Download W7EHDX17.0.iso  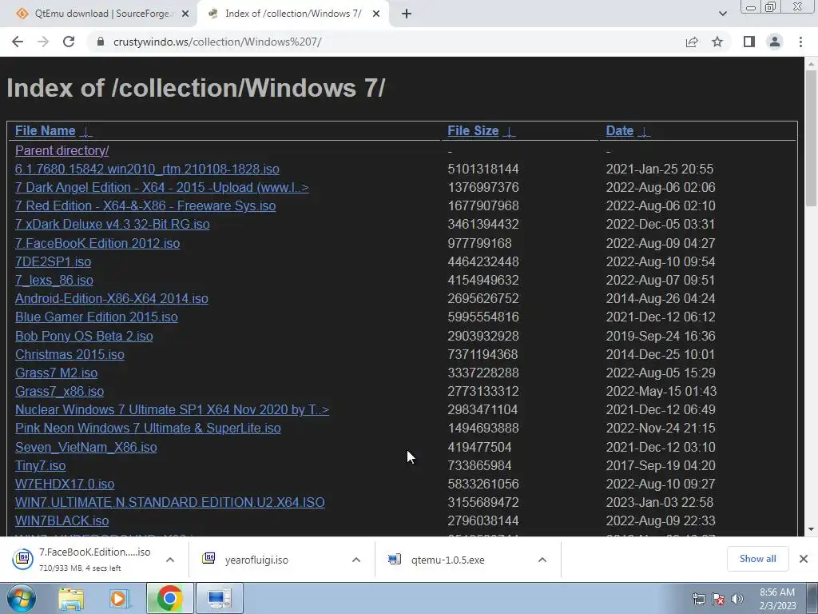[x=65, y=484]
